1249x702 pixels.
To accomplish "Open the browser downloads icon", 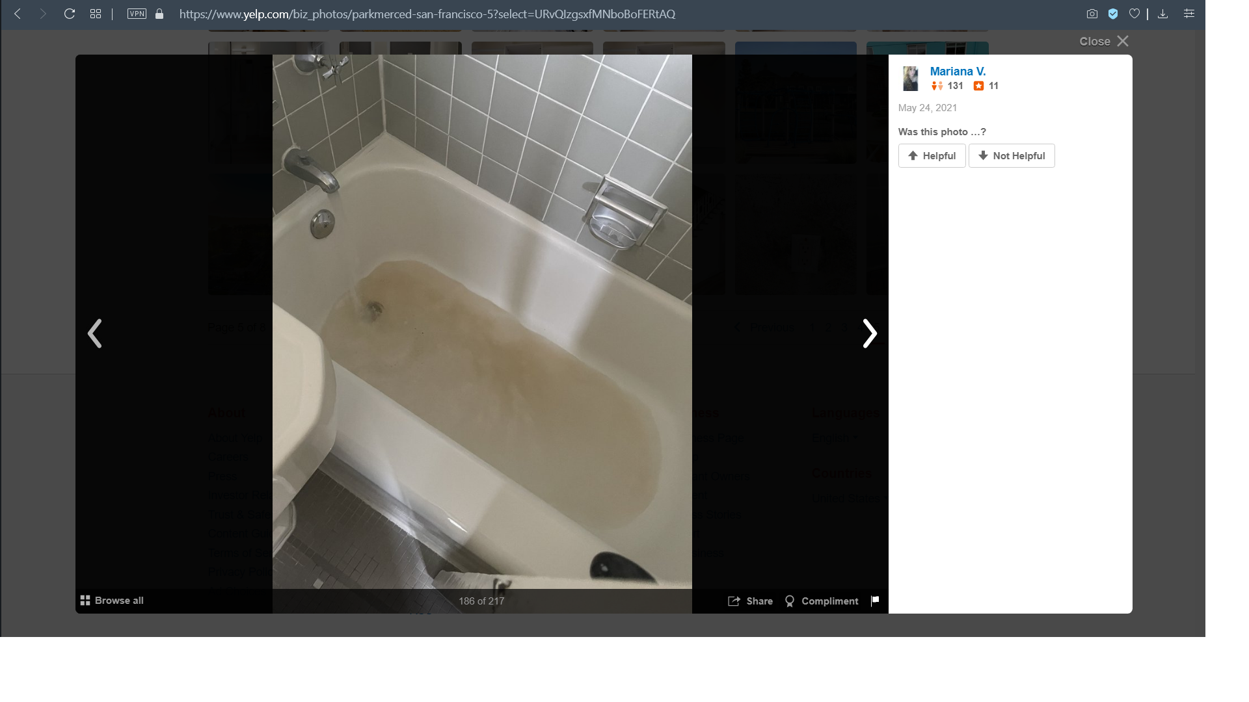I will coord(1163,14).
